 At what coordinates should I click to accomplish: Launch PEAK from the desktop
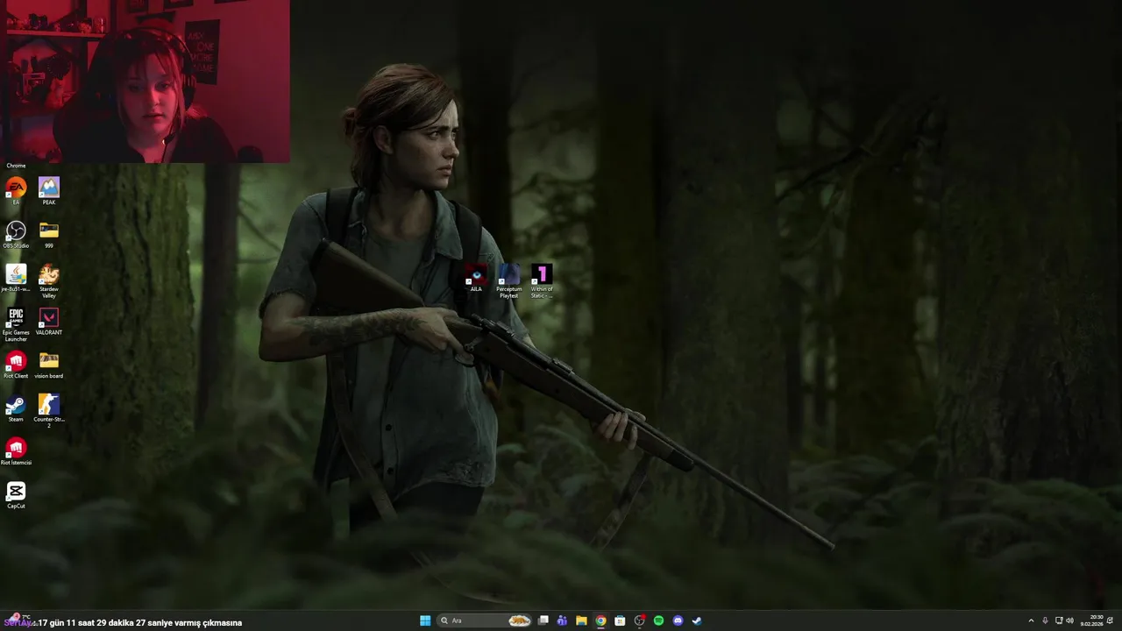click(x=49, y=189)
